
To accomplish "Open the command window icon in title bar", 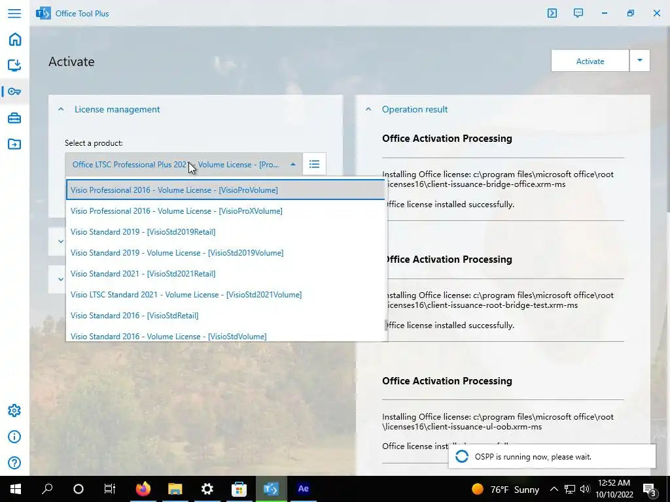I will 552,13.
